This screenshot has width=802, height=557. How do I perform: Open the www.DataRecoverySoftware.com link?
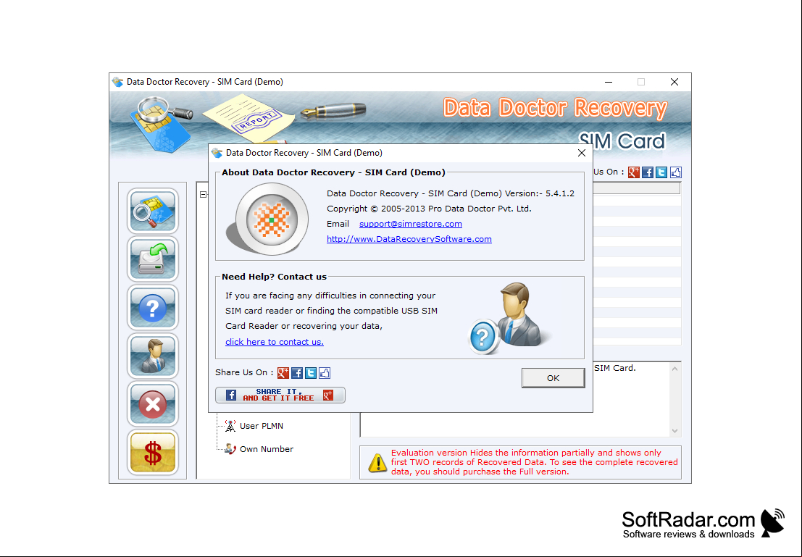(409, 239)
